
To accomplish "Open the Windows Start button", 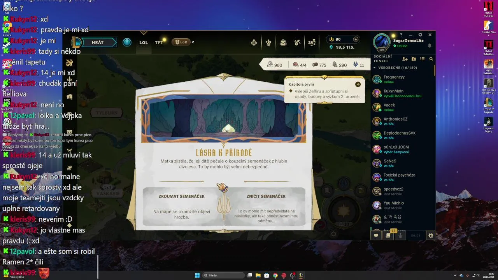I will point(197,275).
